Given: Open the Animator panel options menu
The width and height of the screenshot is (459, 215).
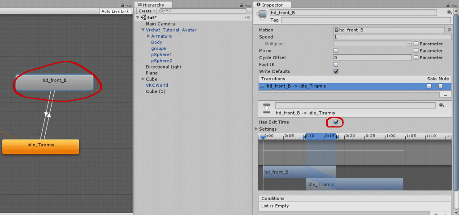Looking at the screenshot, I should click(x=129, y=5).
